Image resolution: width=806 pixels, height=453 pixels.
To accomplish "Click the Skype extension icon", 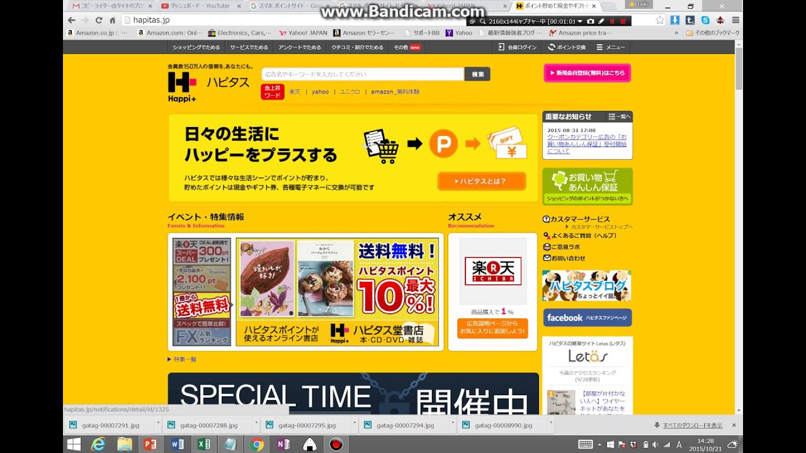I will pos(705,20).
